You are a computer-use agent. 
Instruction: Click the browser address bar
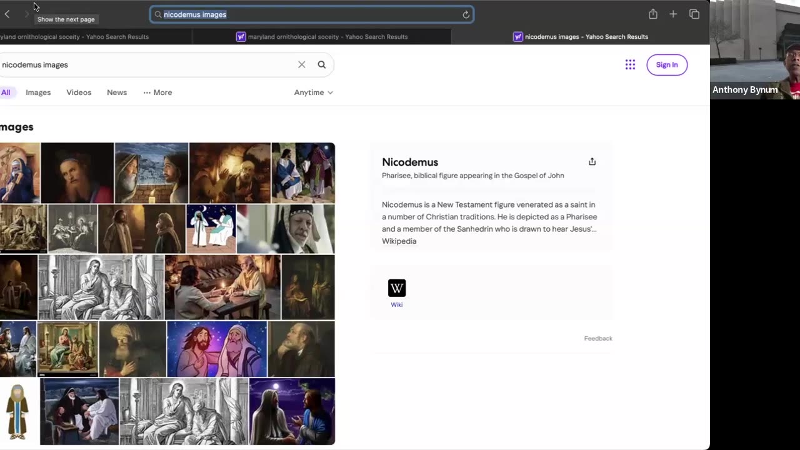312,14
